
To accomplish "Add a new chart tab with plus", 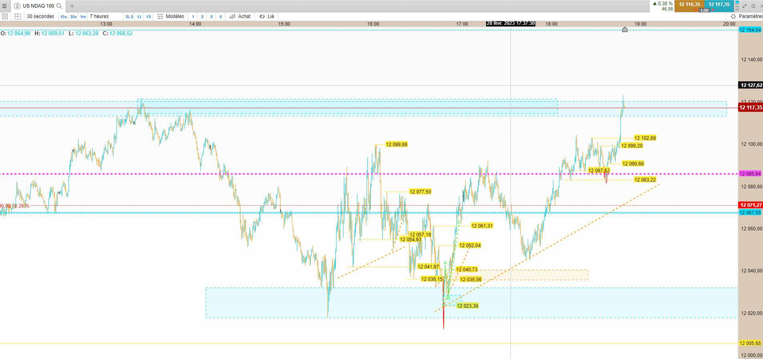I will click(72, 6).
